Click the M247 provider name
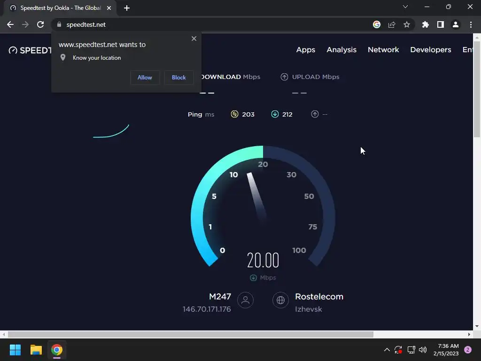 coord(220,297)
